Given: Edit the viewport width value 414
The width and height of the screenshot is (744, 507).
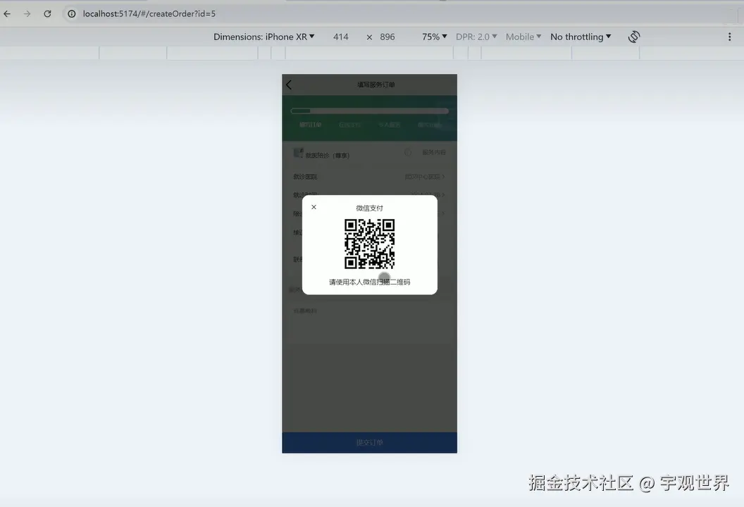Looking at the screenshot, I should [341, 37].
